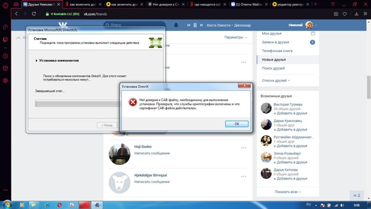
Task: Click the VK logo home
Action: [63, 25]
